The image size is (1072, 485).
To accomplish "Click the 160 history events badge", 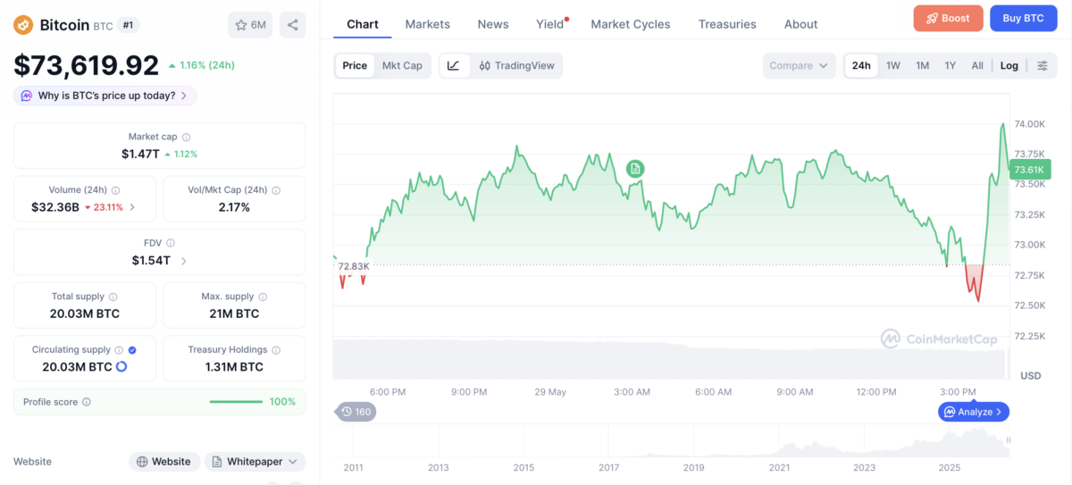I will pos(355,412).
